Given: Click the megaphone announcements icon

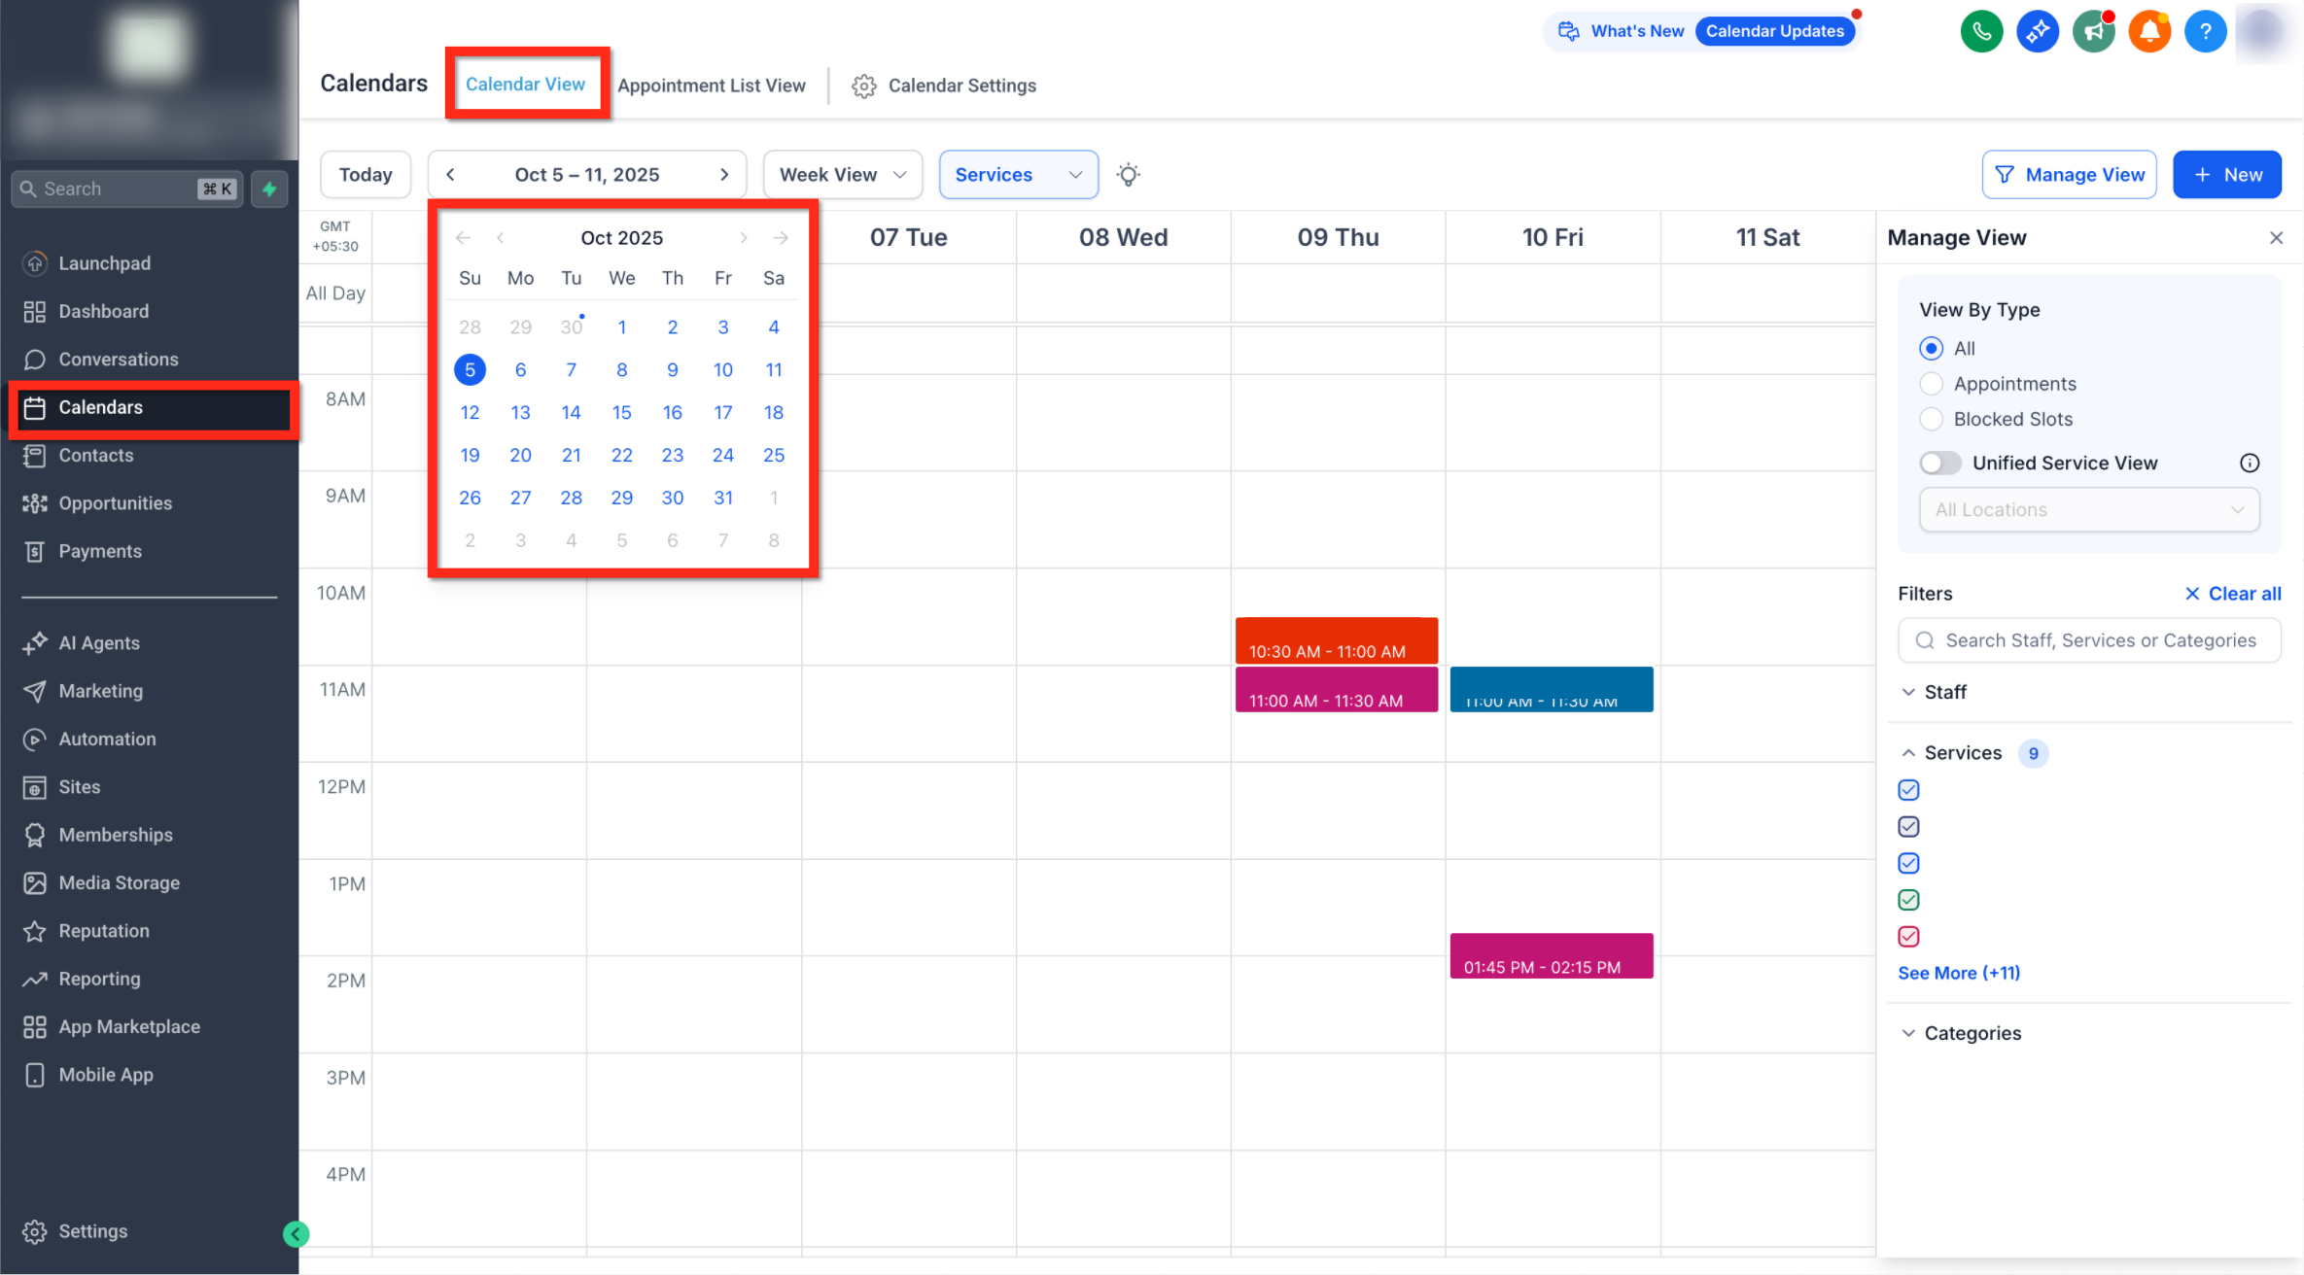Looking at the screenshot, I should click(2093, 31).
